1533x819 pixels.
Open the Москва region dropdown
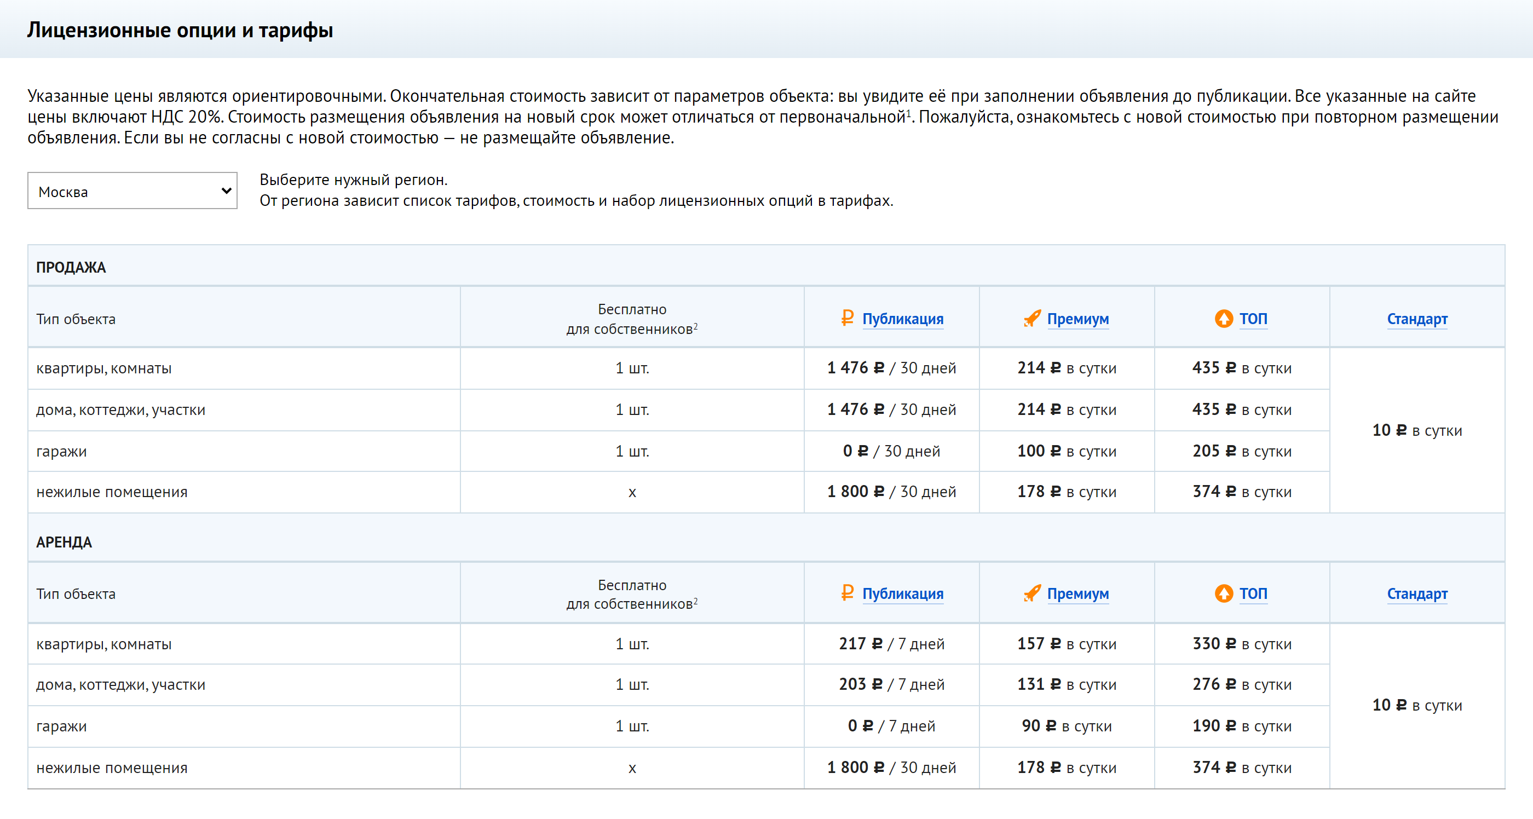132,191
